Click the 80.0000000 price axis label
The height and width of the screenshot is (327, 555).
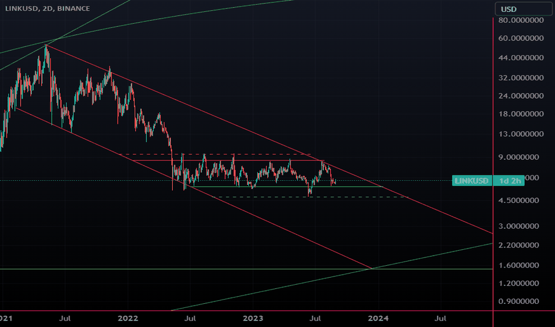(520, 20)
